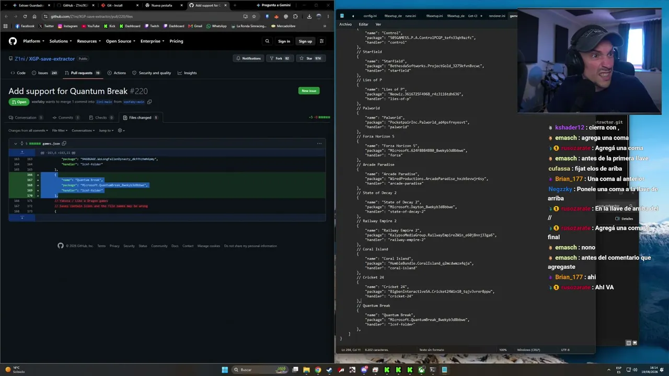
Task: Click the GitHub Octocat logo
Action: [x=13, y=41]
